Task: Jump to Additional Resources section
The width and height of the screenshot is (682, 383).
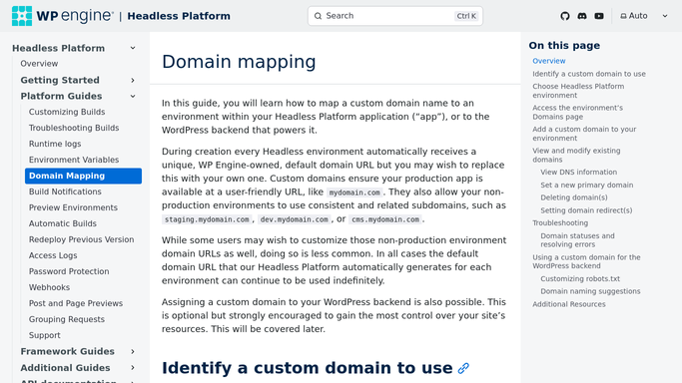Action: [569, 304]
